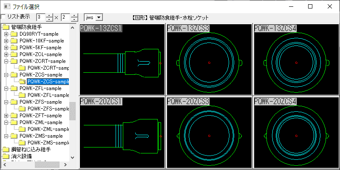Click the column count input field showing 3
The height and width of the screenshot is (170, 340).
coord(41,17)
